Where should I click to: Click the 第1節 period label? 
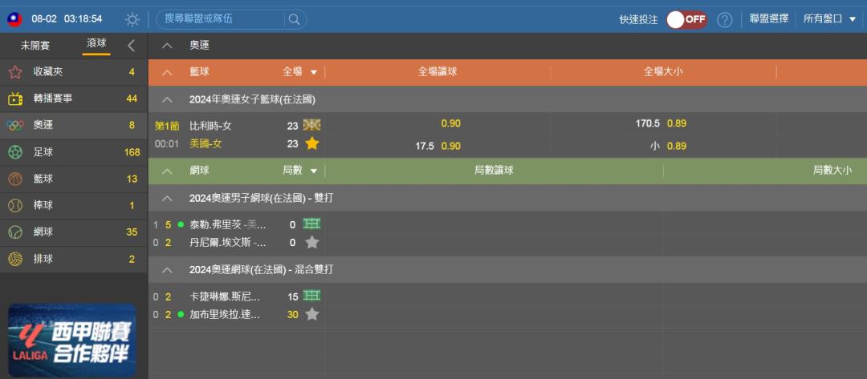[166, 126]
